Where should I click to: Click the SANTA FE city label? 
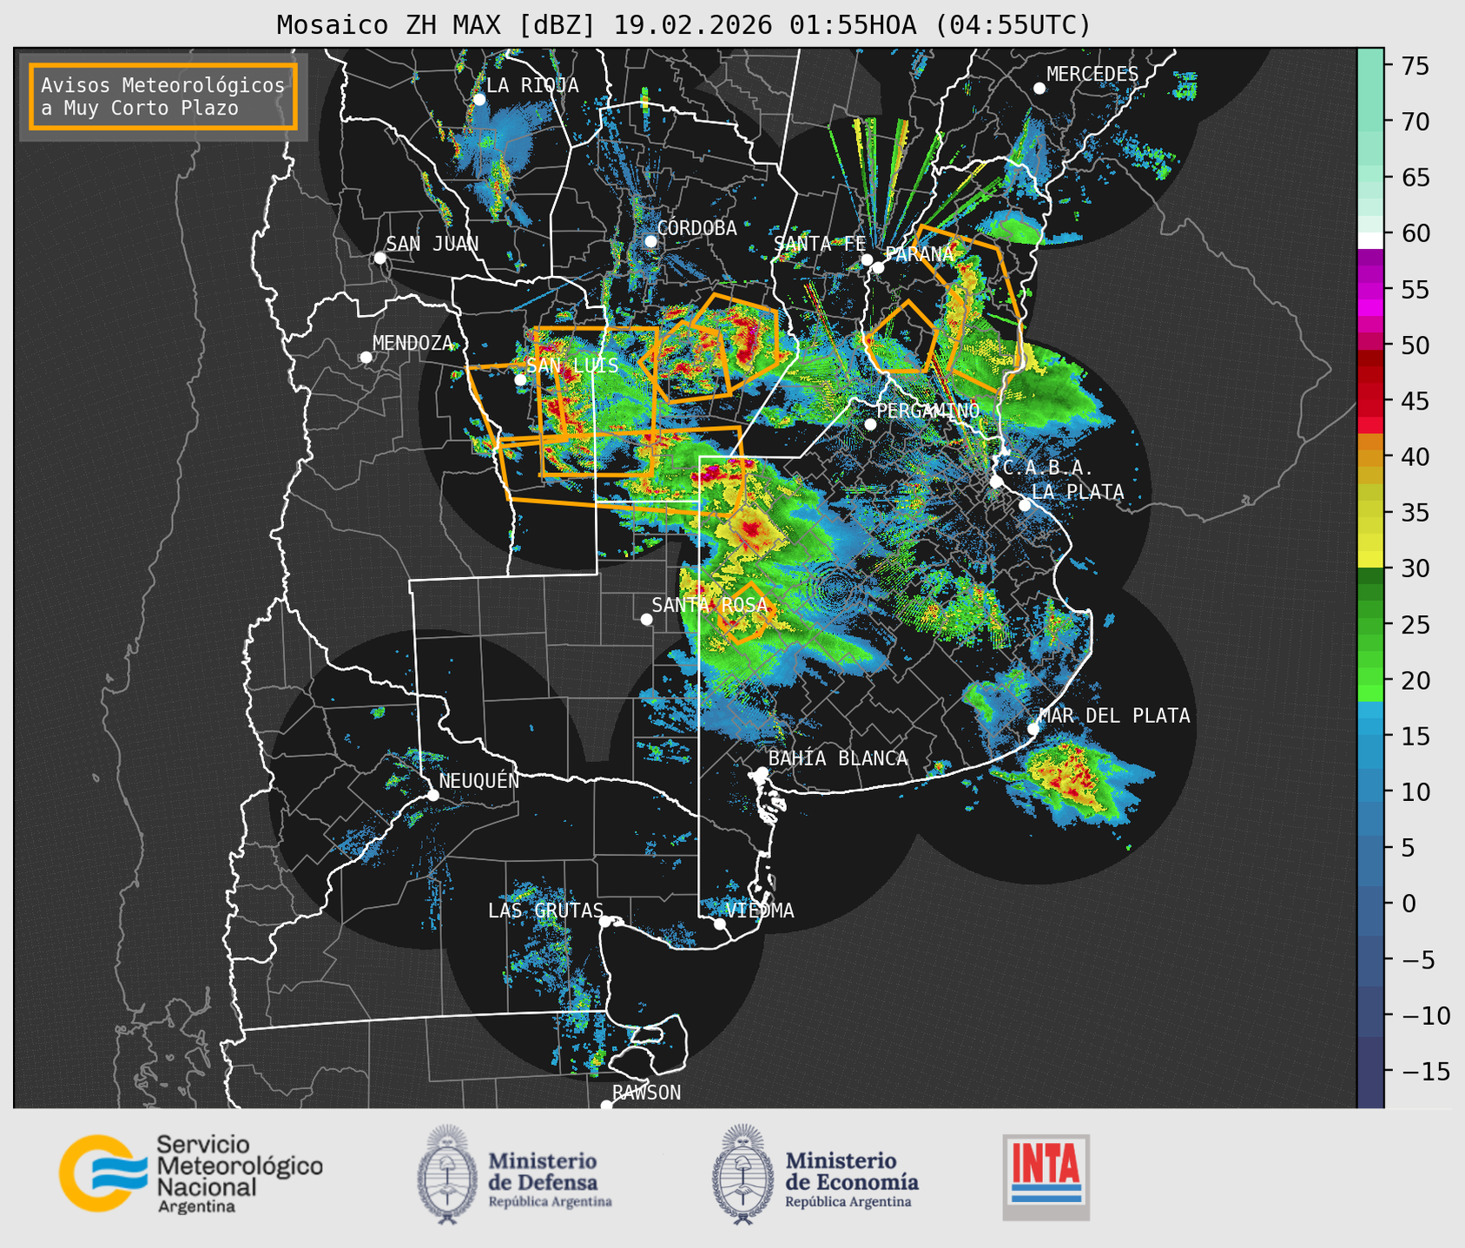tap(820, 244)
